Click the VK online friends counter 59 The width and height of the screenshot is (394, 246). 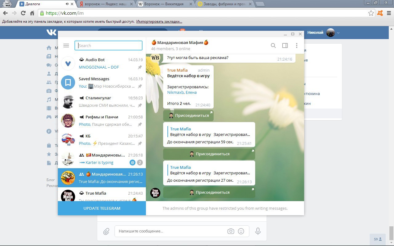[377, 239]
